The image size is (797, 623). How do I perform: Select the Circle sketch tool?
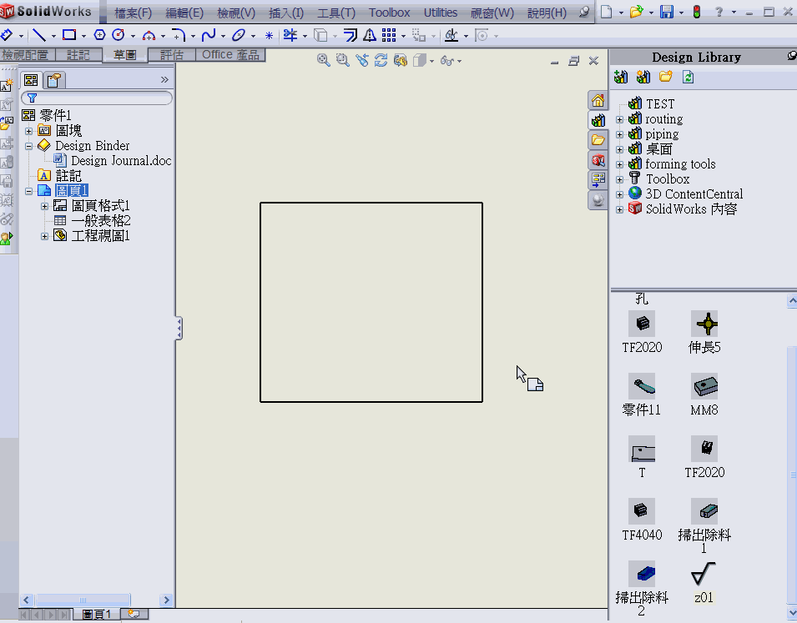tap(118, 35)
